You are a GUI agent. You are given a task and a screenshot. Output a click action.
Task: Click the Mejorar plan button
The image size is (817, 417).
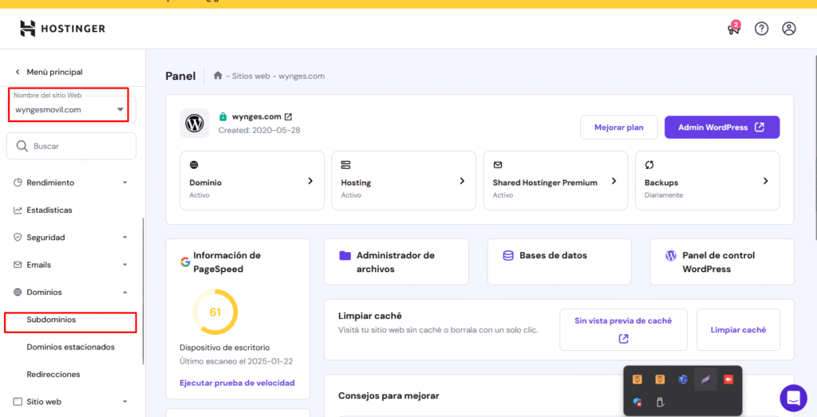[619, 128]
